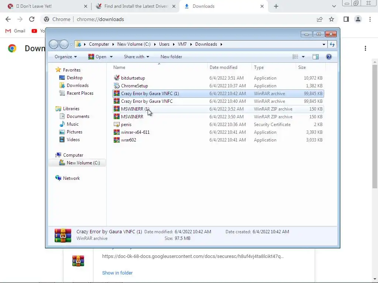
Task: Expand the address bar history dropdown
Action: (324, 44)
